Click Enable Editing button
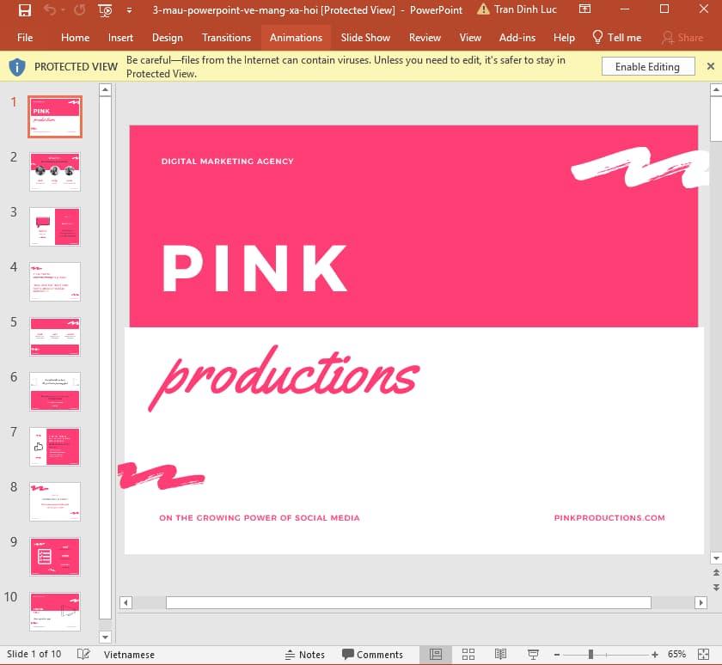The height and width of the screenshot is (665, 722). pos(647,66)
